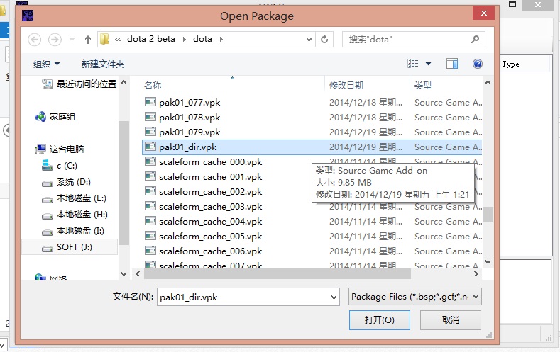The width and height of the screenshot is (560, 352).
Task: Select the scaleform_cache_003.vpk file
Action: (x=210, y=207)
